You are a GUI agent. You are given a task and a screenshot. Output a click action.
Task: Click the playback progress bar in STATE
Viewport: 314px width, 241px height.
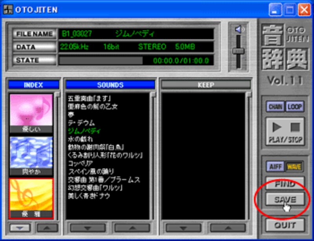tap(100, 60)
